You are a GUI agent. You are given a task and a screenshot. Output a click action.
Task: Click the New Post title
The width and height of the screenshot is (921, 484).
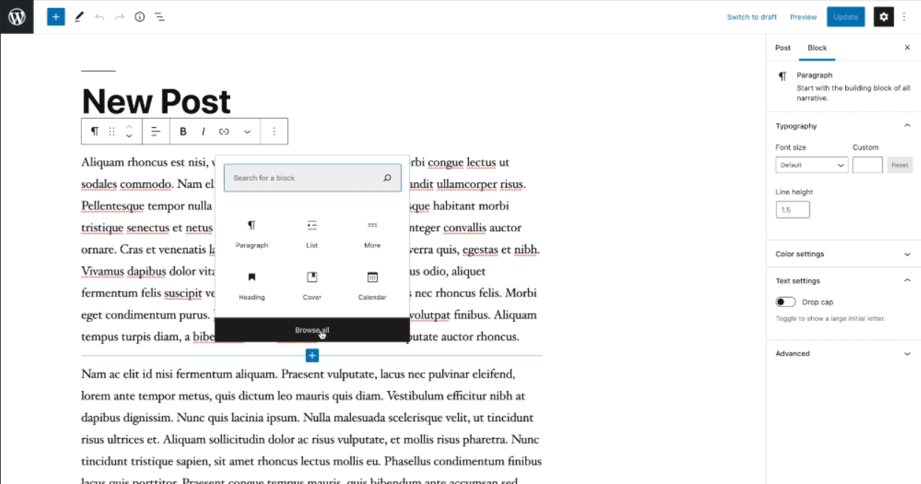(156, 102)
